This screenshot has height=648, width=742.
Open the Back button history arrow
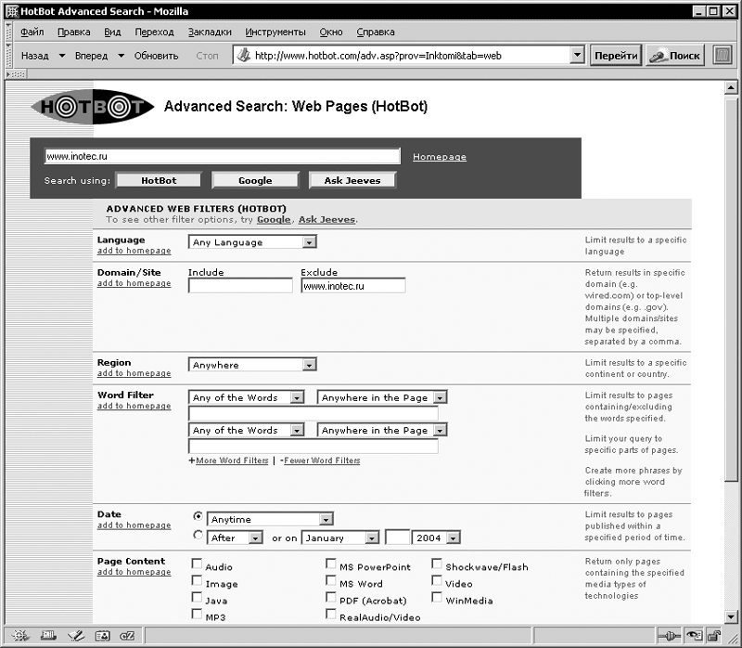[62, 56]
